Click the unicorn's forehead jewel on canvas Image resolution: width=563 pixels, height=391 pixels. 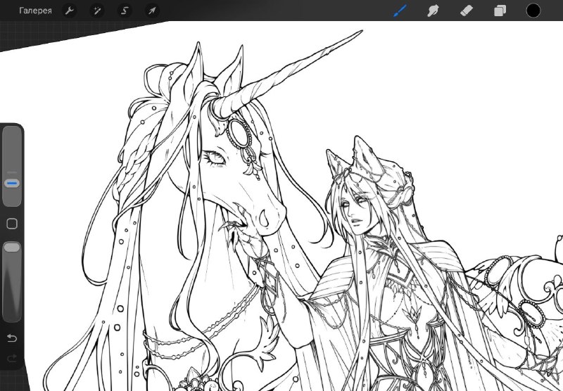click(239, 134)
